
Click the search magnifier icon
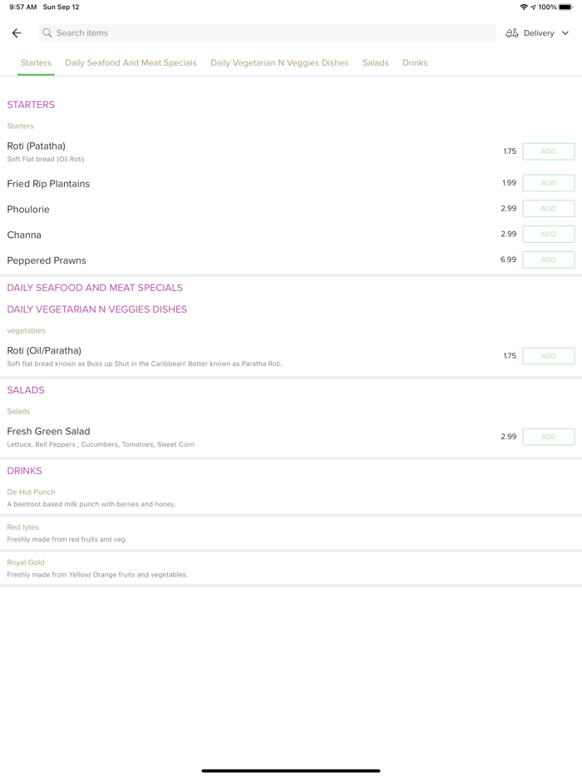47,33
